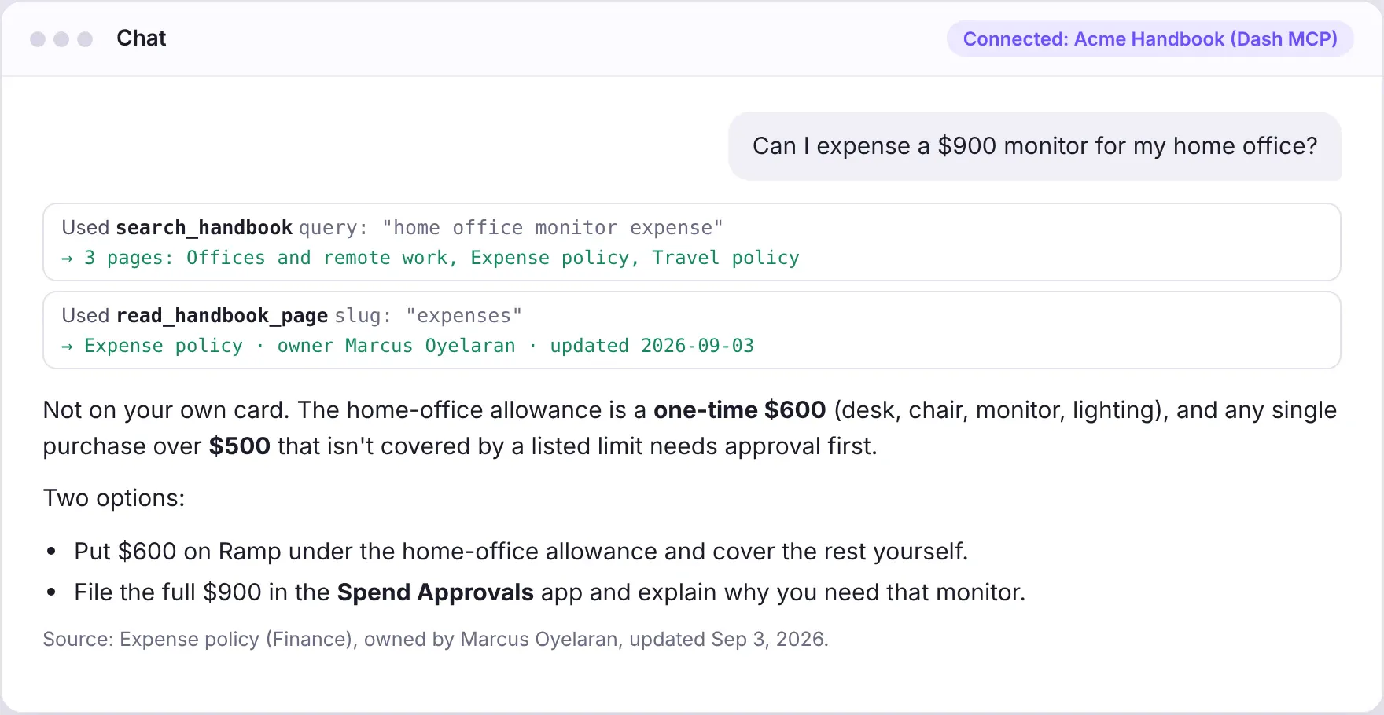1384x715 pixels.
Task: Click the bold one-time $600 text
Action: coord(739,410)
